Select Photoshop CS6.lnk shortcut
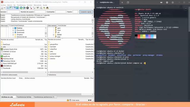 [9, 61]
